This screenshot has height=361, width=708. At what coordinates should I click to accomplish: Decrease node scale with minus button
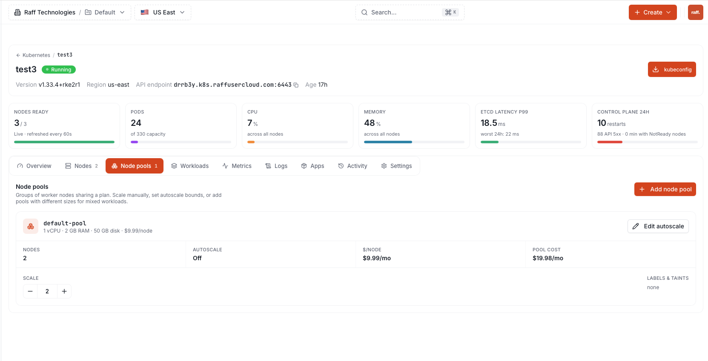click(30, 291)
